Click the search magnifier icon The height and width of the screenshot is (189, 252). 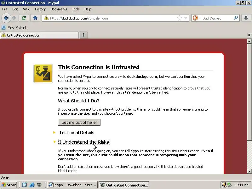(x=236, y=18)
